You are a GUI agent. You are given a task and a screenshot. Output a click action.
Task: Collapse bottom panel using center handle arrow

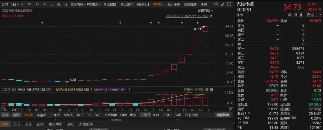tap(116, 120)
